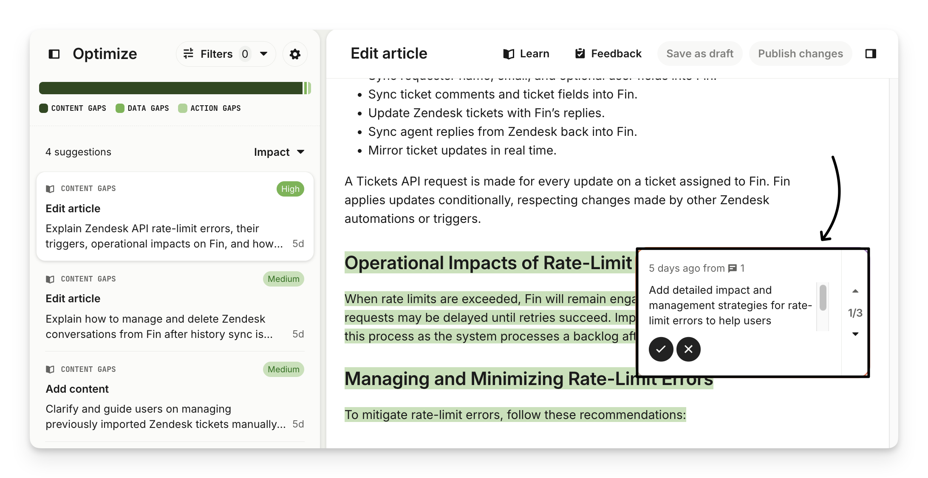Click Publish changes button

(800, 53)
